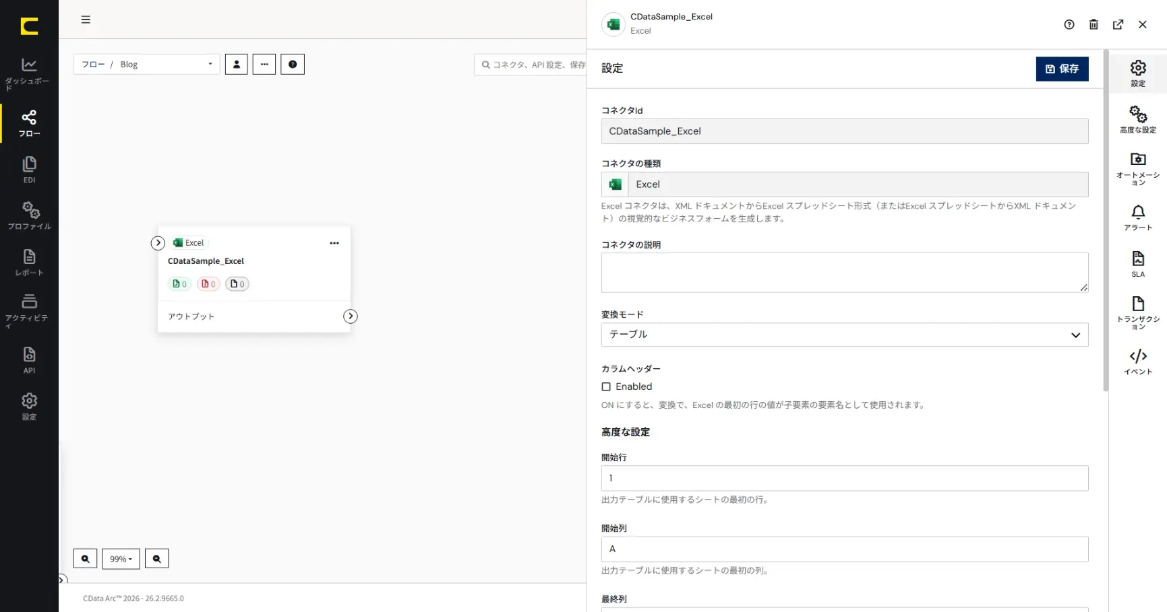Click the help question mark button in the toolbar
The height and width of the screenshot is (612, 1167).
293,65
